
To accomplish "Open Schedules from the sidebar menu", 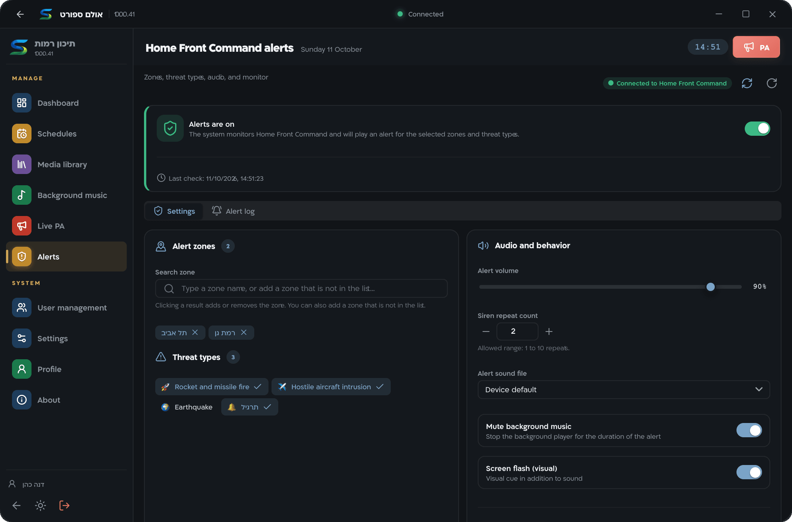I will click(x=66, y=133).
